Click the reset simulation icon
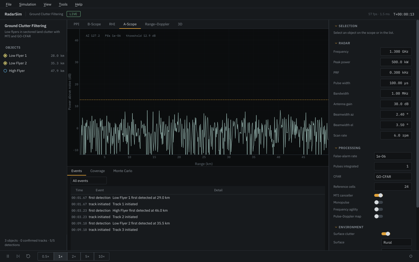419x262 pixels. click(x=28, y=256)
